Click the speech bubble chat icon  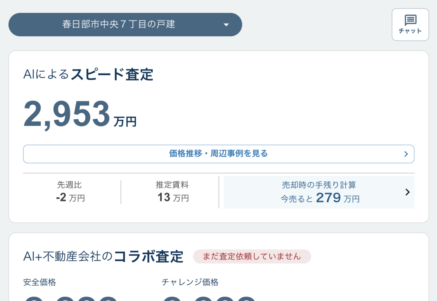pyautogui.click(x=411, y=20)
